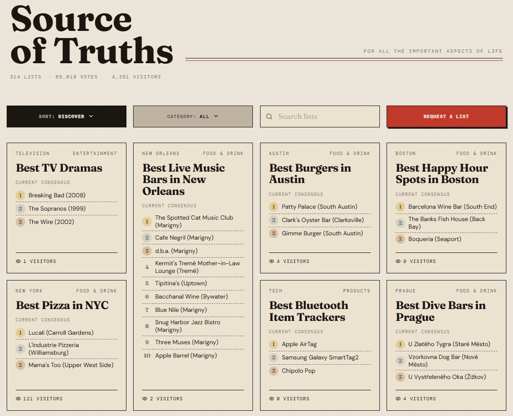Screen dimensions: 513x416
Task: Select The Sopranos (1999) entry
Action: tap(67, 209)
